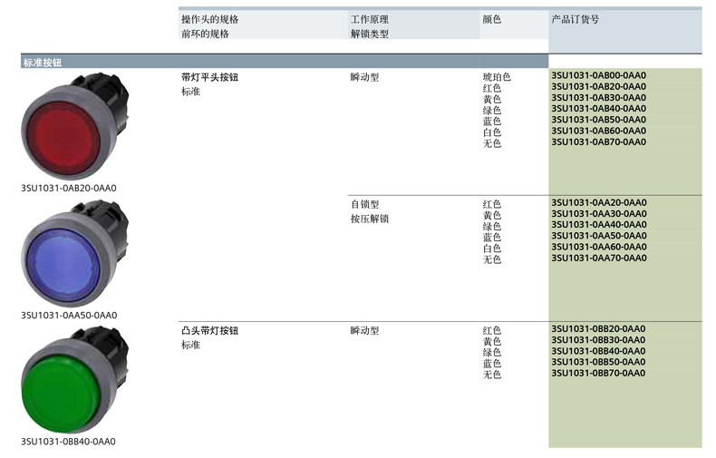Click the 琥珀色 color label
The width and height of the screenshot is (716, 458).
click(x=497, y=77)
